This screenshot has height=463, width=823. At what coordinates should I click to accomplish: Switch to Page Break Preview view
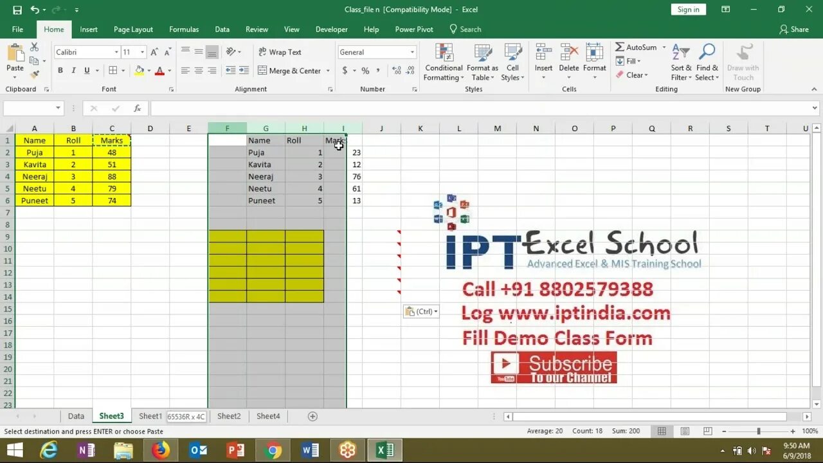[707, 431]
